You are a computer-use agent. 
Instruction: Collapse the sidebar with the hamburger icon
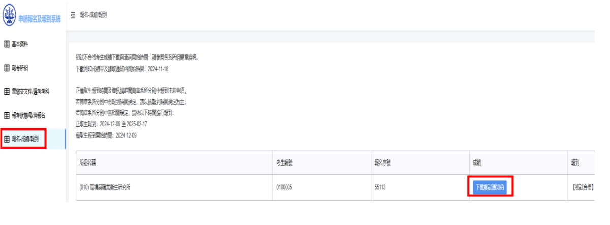[73, 15]
